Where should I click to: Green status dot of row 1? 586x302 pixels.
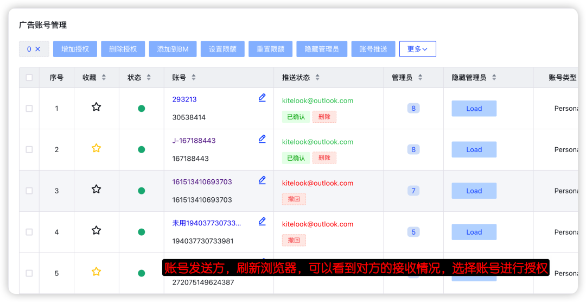pyautogui.click(x=141, y=109)
